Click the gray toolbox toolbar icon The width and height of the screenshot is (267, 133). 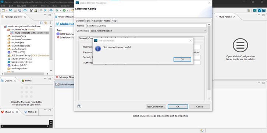(41, 10)
